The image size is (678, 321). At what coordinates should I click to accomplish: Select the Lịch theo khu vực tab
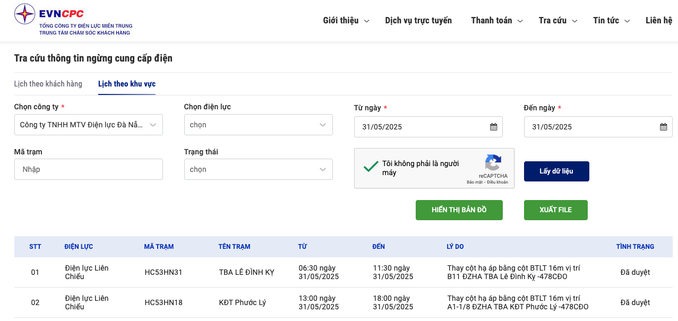click(127, 84)
